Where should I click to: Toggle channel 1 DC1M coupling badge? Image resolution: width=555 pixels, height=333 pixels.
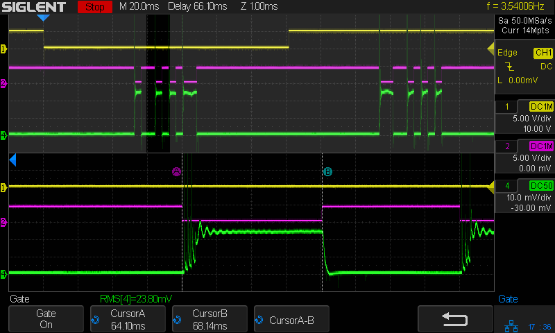point(541,106)
